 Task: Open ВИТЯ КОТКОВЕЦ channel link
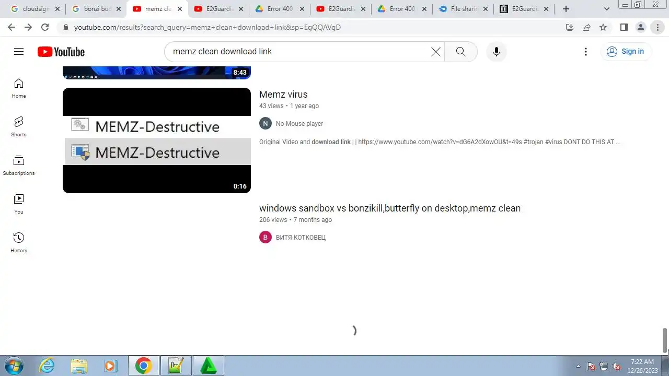[301, 238]
